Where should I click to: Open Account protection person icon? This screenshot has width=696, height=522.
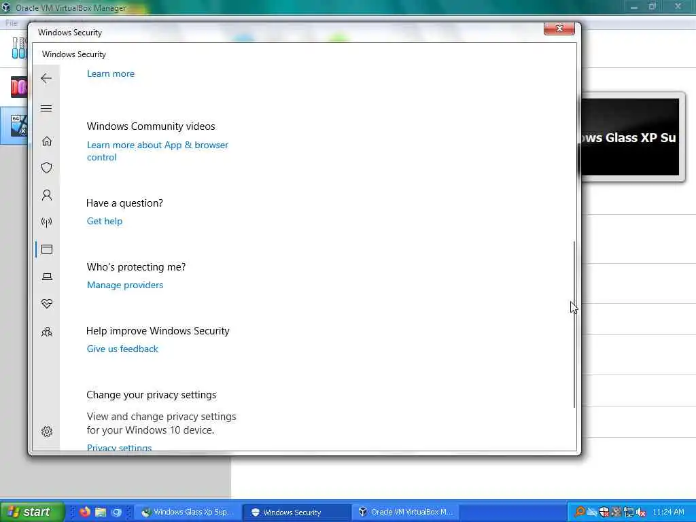coord(47,195)
